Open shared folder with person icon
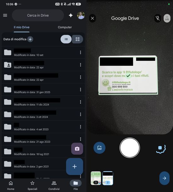Image resolution: width=173 pixels, height=192 pixels. 43,65
